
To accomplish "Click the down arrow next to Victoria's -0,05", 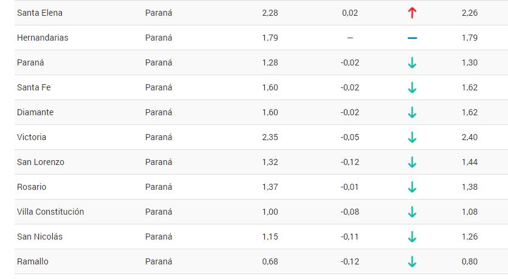I will click(412, 138).
